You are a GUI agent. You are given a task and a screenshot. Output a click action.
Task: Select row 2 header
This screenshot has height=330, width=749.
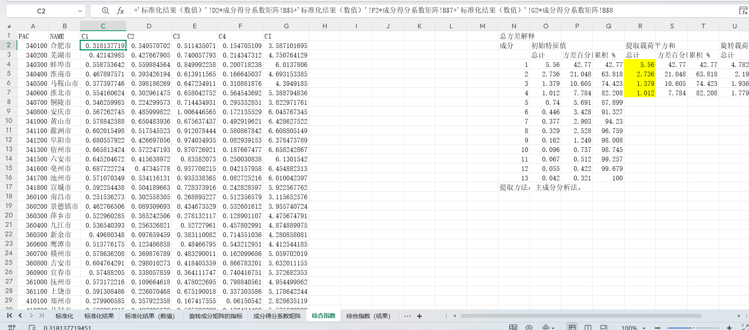point(9,45)
